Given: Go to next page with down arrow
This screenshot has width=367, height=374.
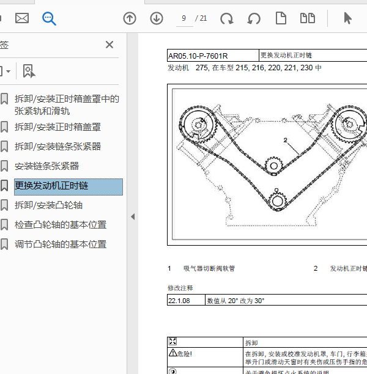Looking at the screenshot, I should (157, 18).
